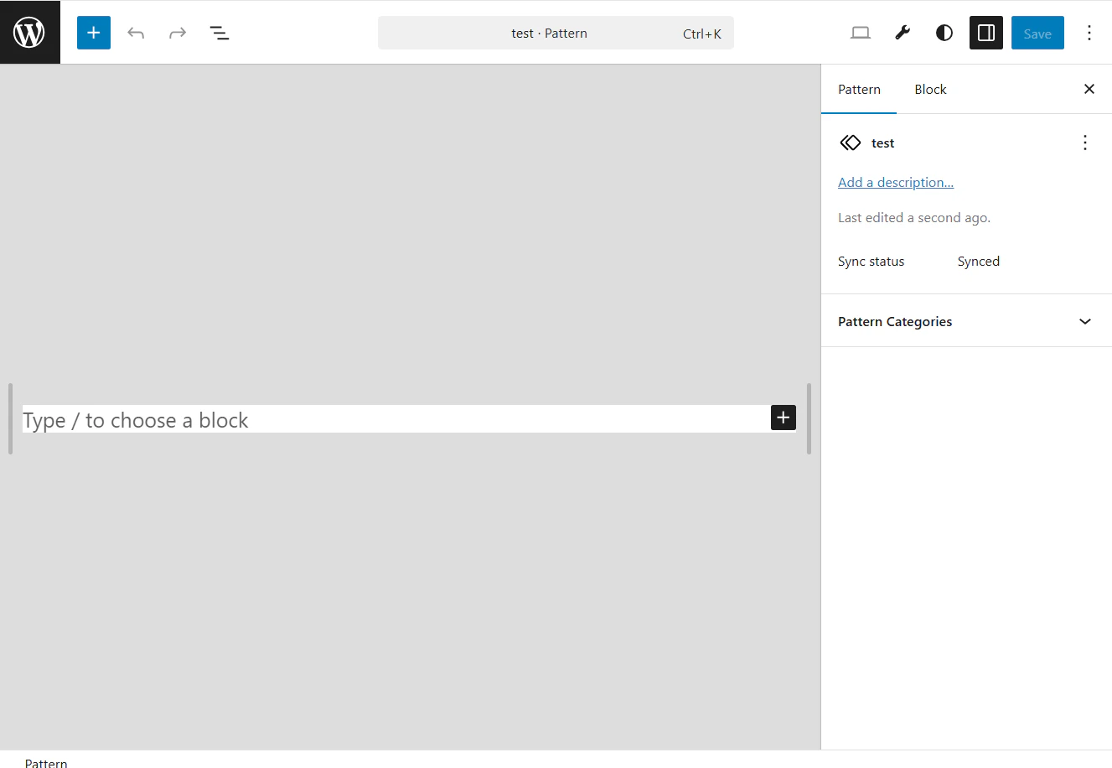Click the Pattern breadcrumb in the footer
Viewport: 1112px width, 768px height.
click(46, 762)
